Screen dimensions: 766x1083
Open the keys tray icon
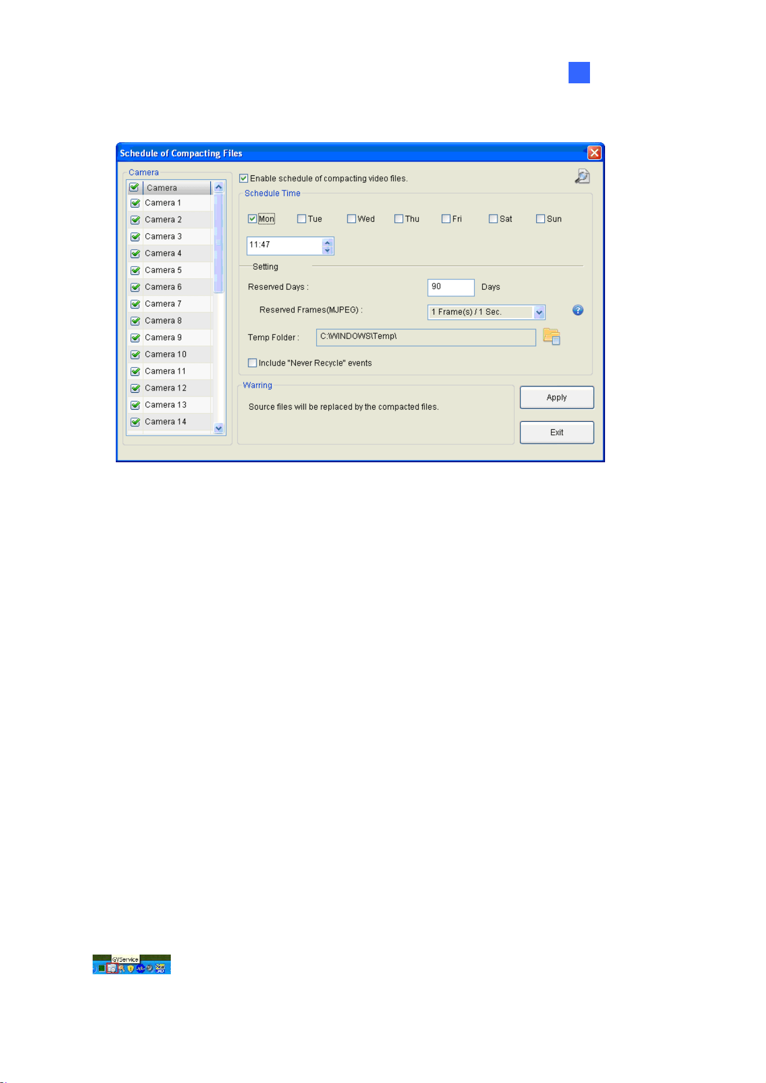tap(122, 968)
